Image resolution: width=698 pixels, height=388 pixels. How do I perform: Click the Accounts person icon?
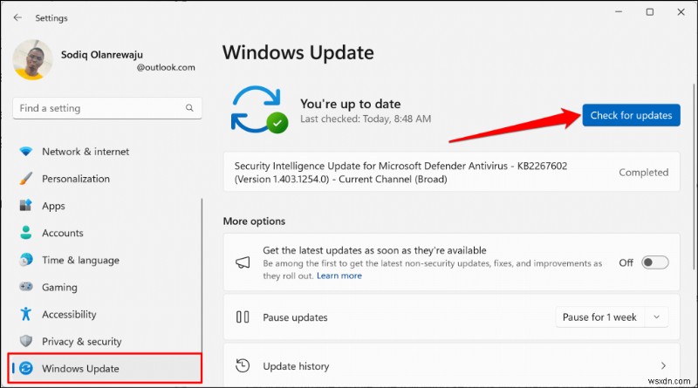pos(26,233)
